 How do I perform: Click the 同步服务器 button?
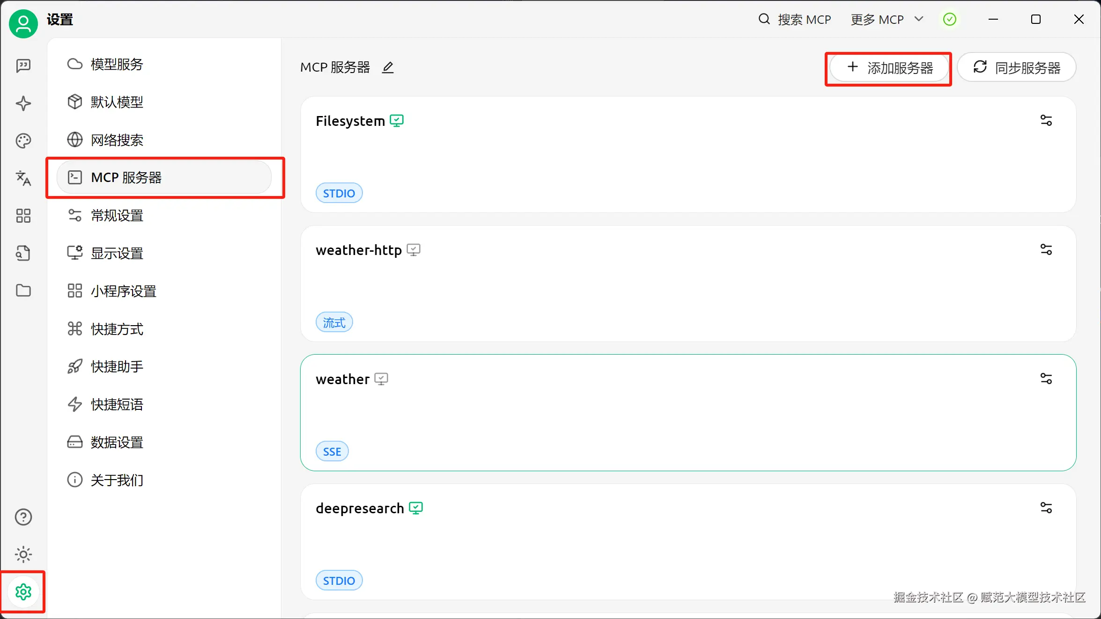[1017, 68]
